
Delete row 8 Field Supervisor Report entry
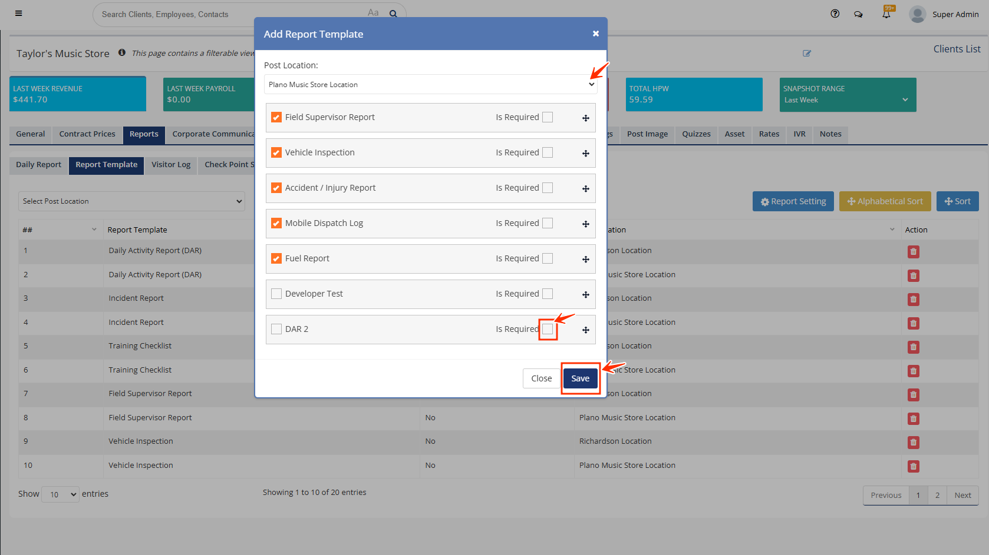pyautogui.click(x=913, y=418)
